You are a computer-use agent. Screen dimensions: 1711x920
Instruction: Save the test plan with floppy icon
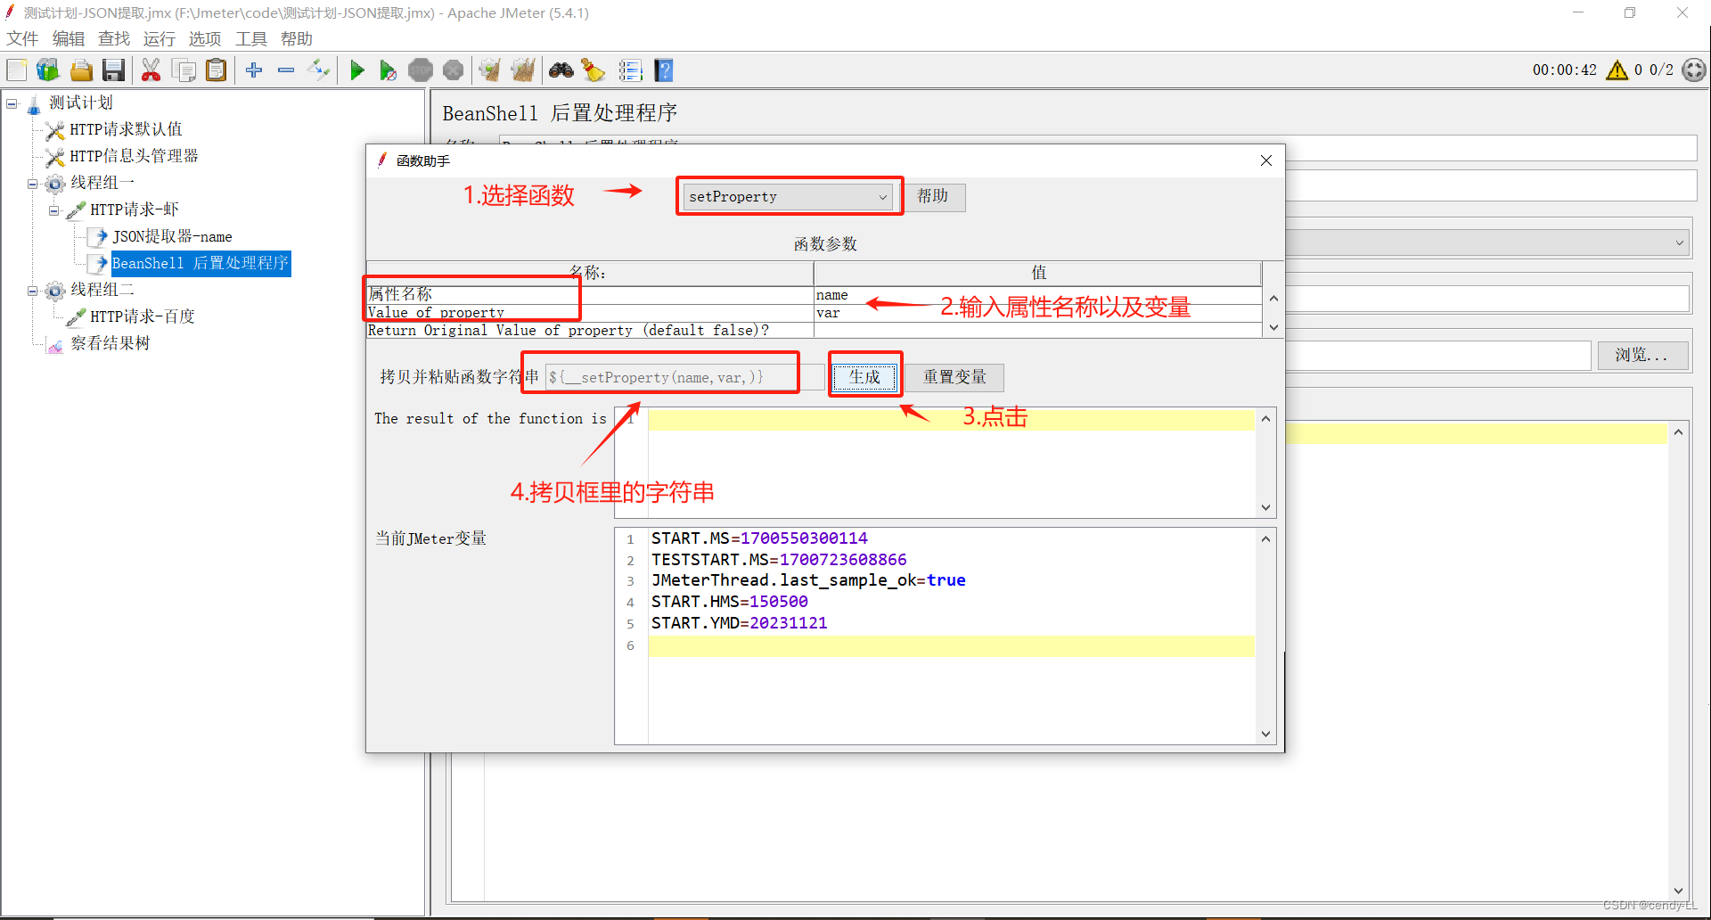point(113,70)
